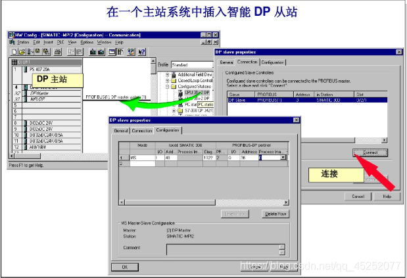Open the Help menu in HW Config
407x278 pixels.
[x=119, y=42]
